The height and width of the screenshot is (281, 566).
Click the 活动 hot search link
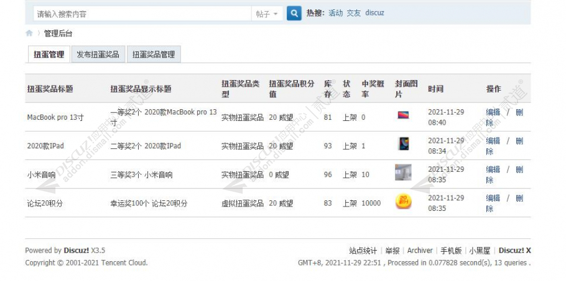click(x=335, y=13)
